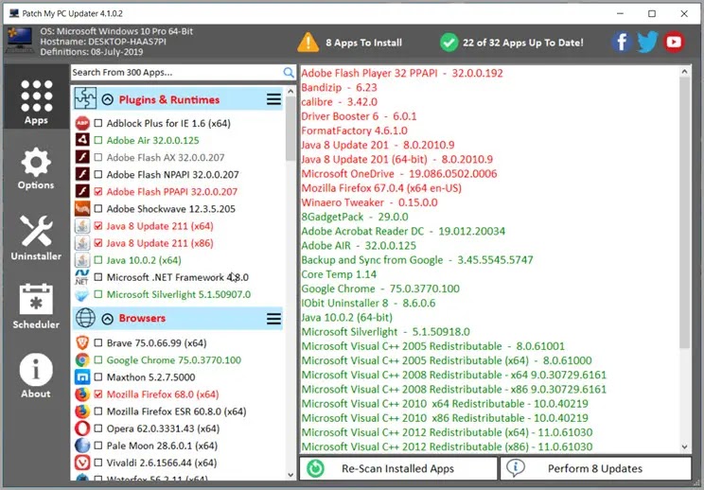Screen dimensions: 704x490
Task: Open the About section
Action: 36,376
